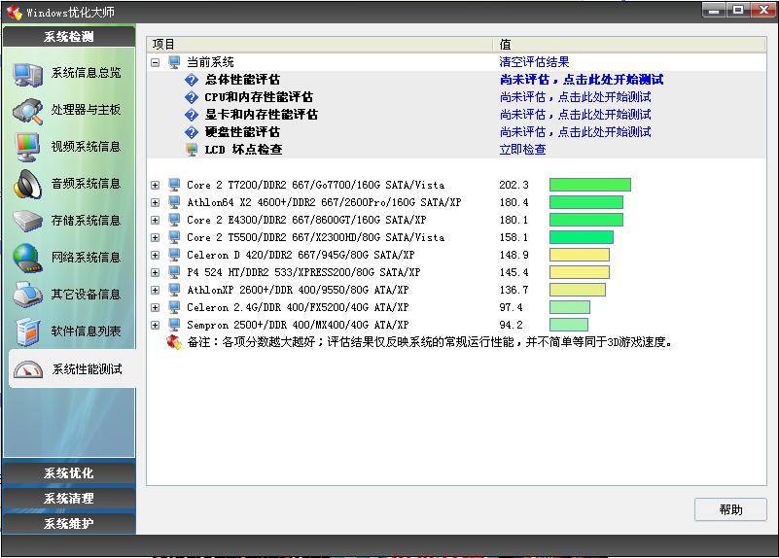779x558 pixels.
Task: Click score value 180.4
Action: point(513,202)
